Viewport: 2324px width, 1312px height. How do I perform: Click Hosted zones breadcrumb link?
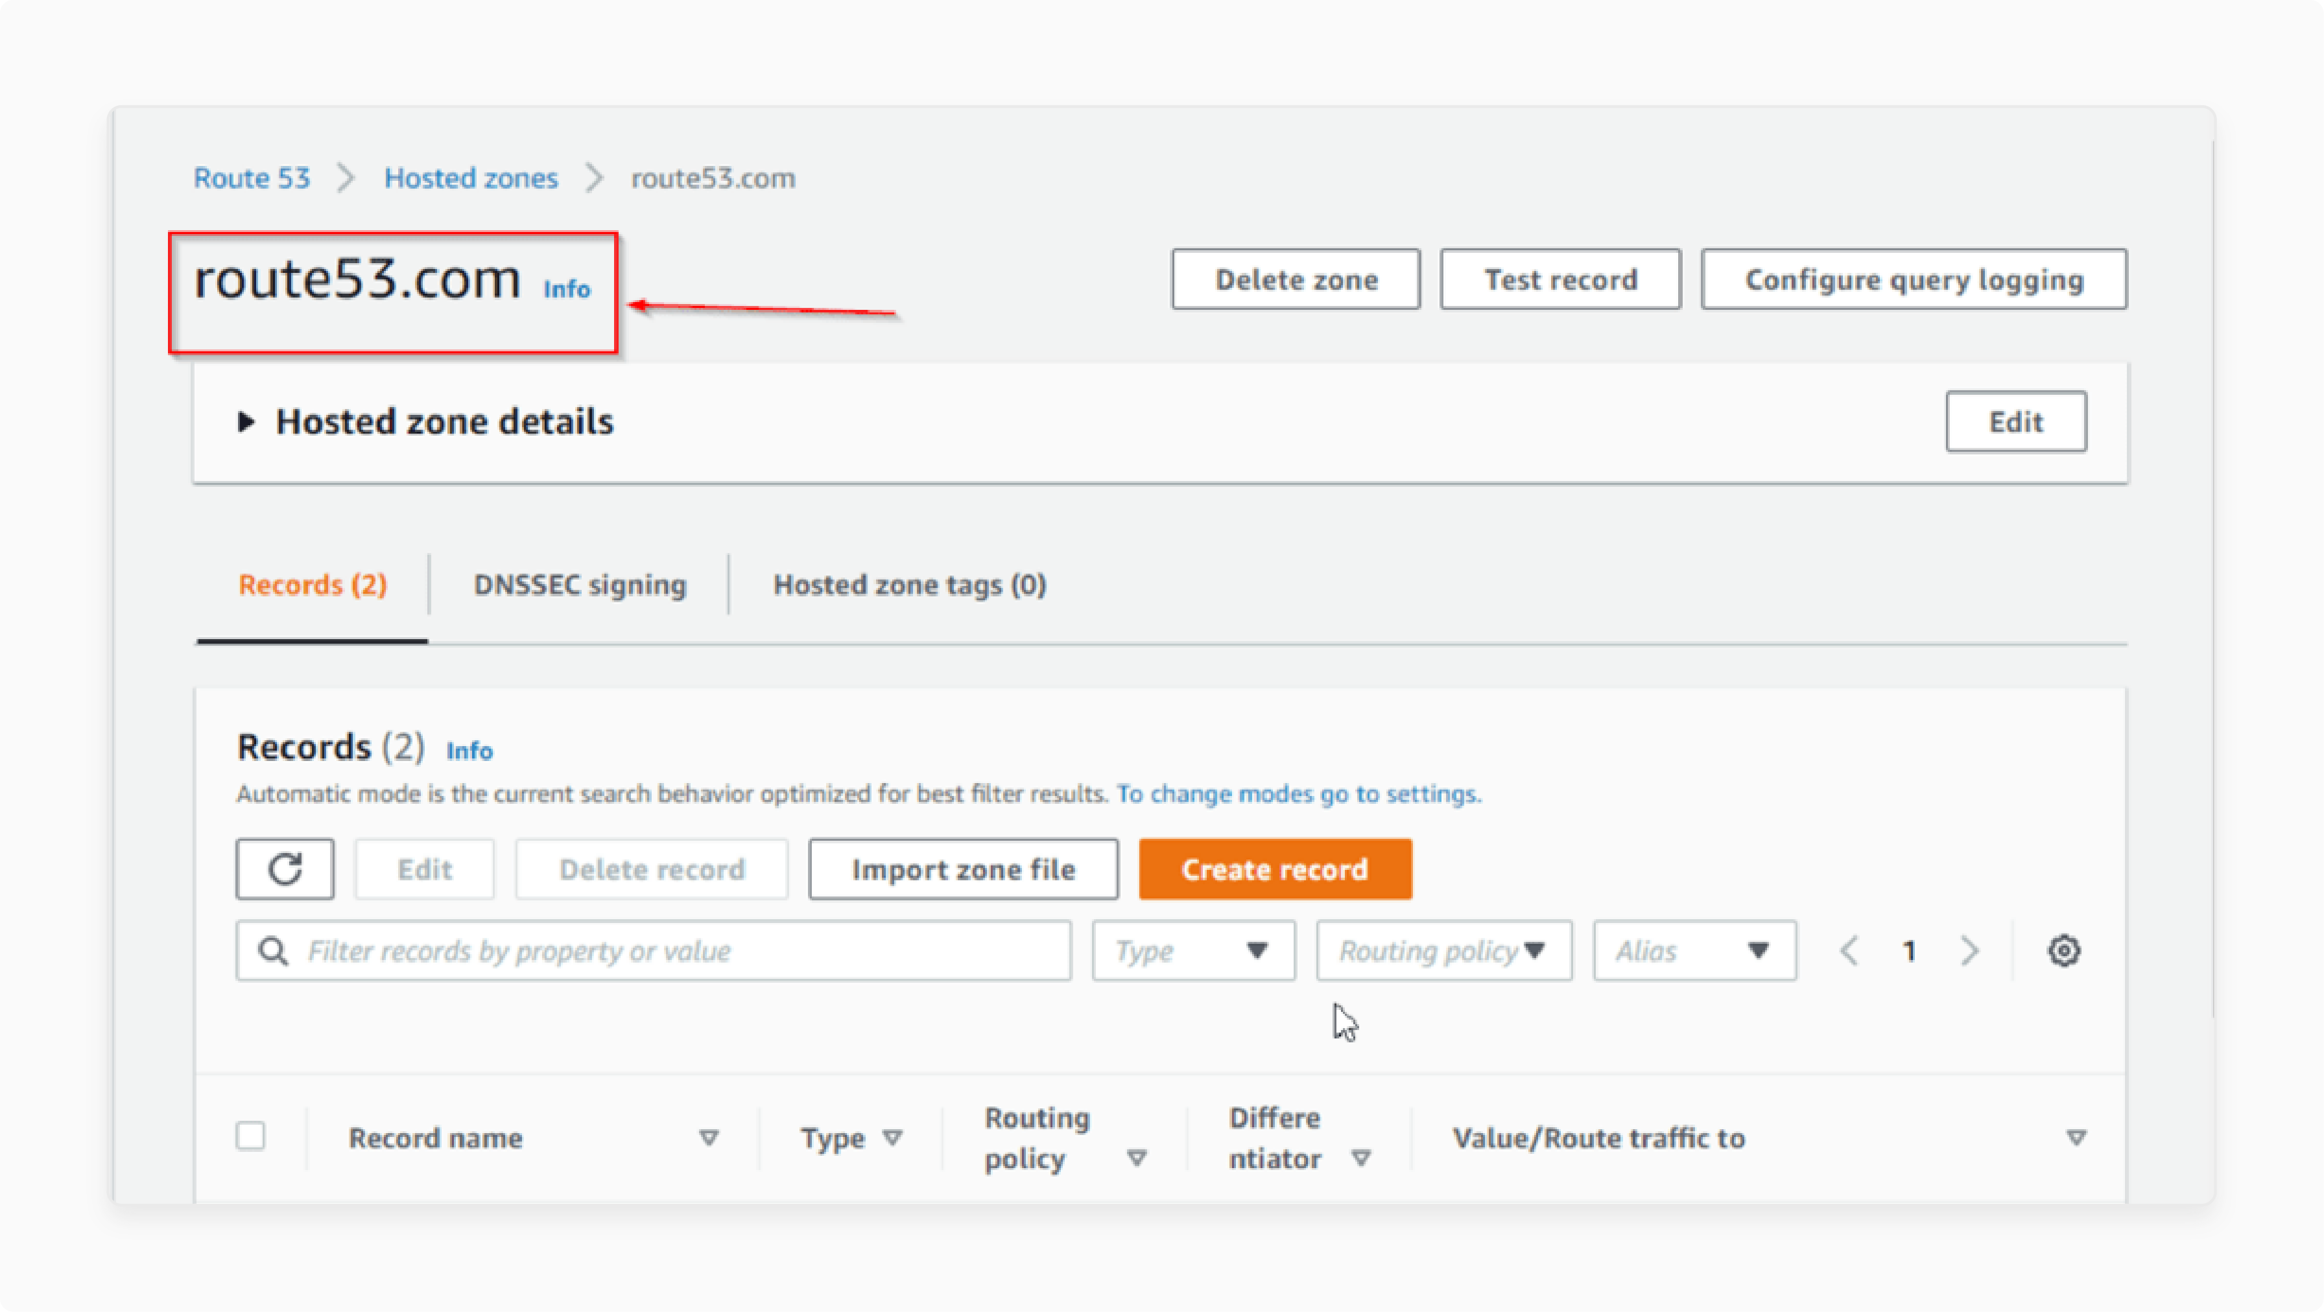tap(471, 178)
